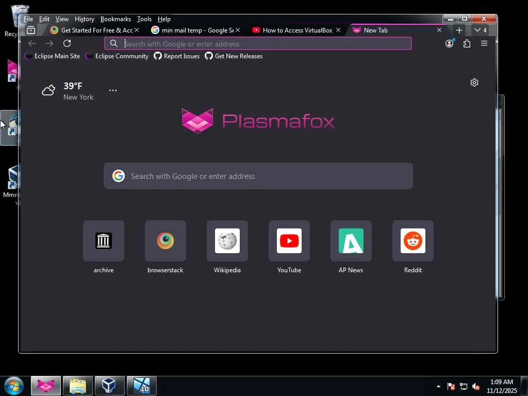Open VirtualBox from taskbar
Screen dimensions: 528x396
pyautogui.click(x=109, y=386)
